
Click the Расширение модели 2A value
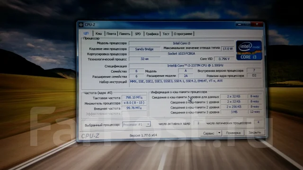(x=186, y=76)
